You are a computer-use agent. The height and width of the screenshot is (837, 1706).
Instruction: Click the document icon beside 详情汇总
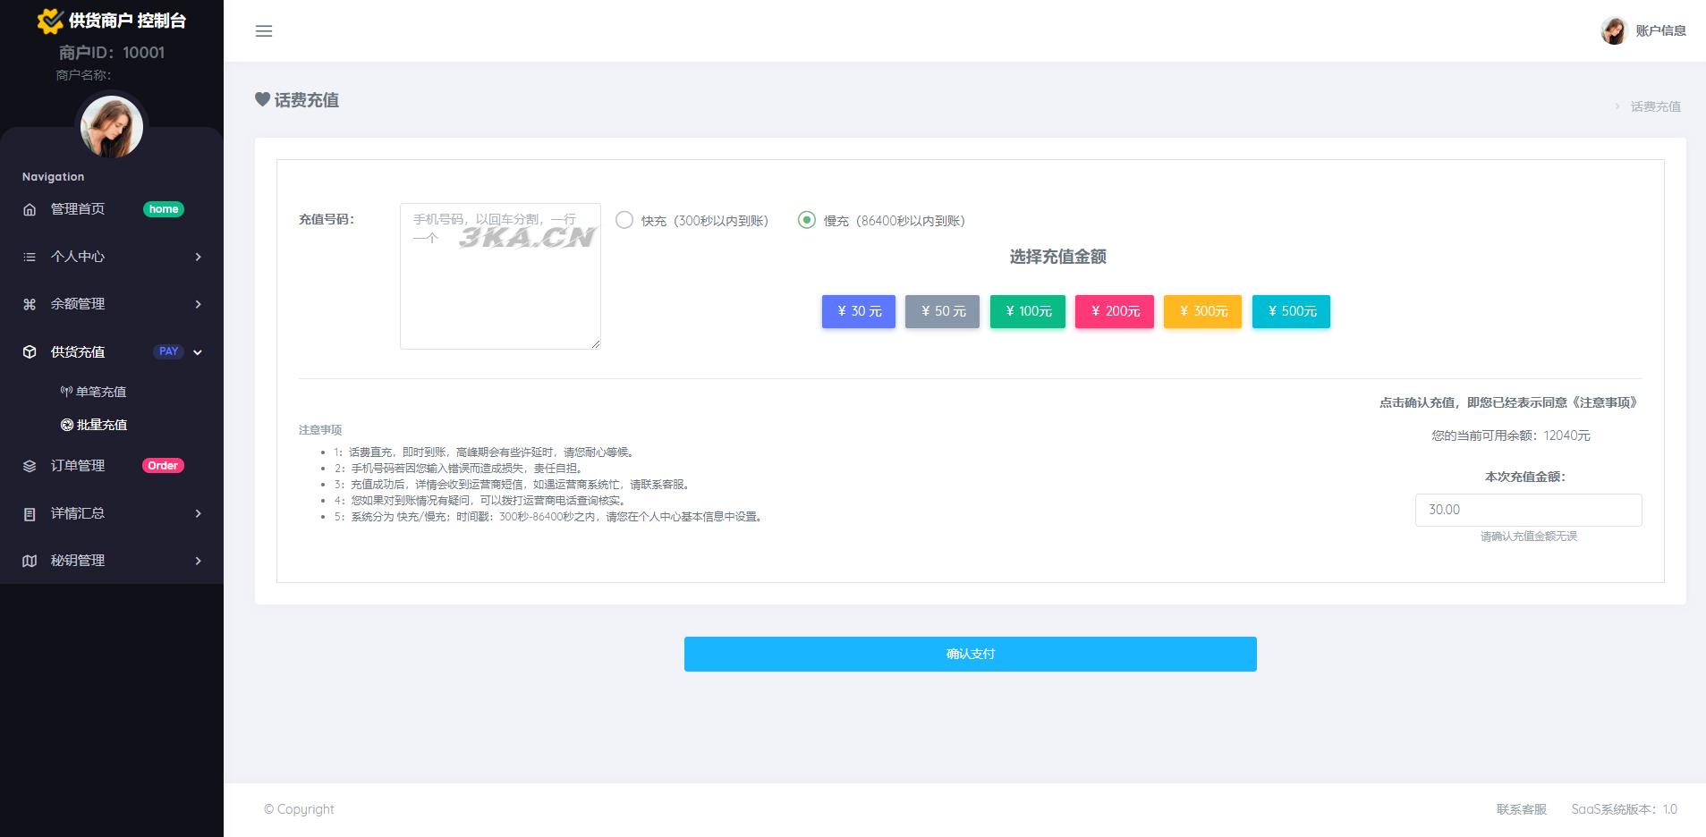point(30,514)
